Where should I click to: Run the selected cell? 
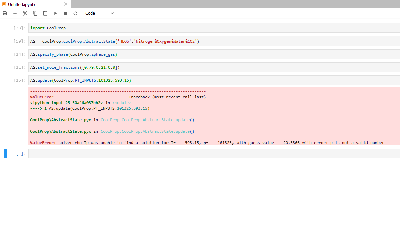click(x=55, y=13)
